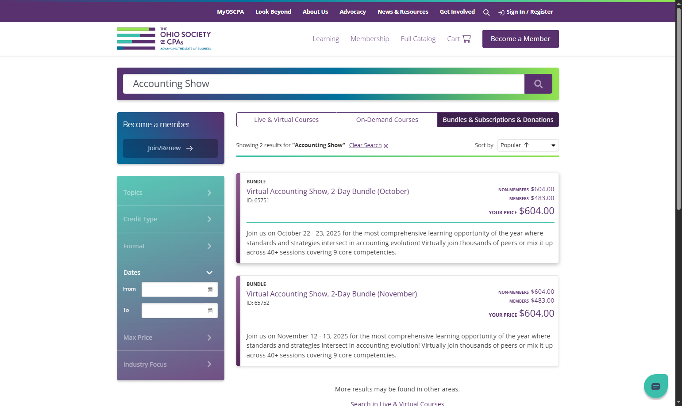Switch to Live & Virtual Courses tab

click(286, 120)
